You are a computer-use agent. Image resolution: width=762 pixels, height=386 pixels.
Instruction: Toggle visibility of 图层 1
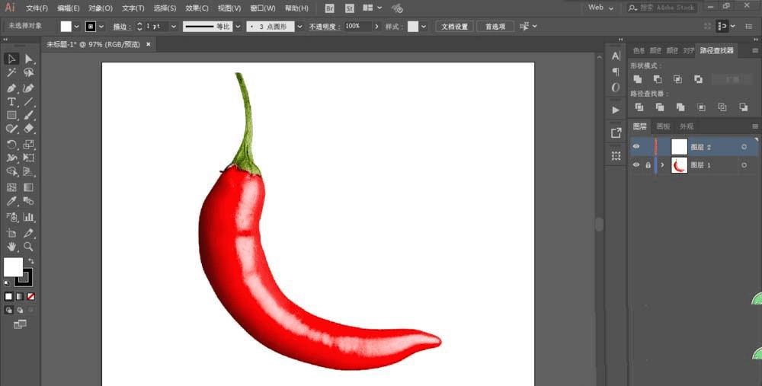click(x=636, y=164)
